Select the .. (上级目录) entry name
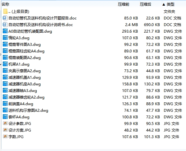186x151 pixels. tap(19, 12)
